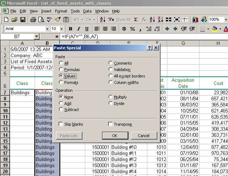Click the Show All button
Image resolution: width=228 pixels, height=176 pixels.
tap(123, 20)
